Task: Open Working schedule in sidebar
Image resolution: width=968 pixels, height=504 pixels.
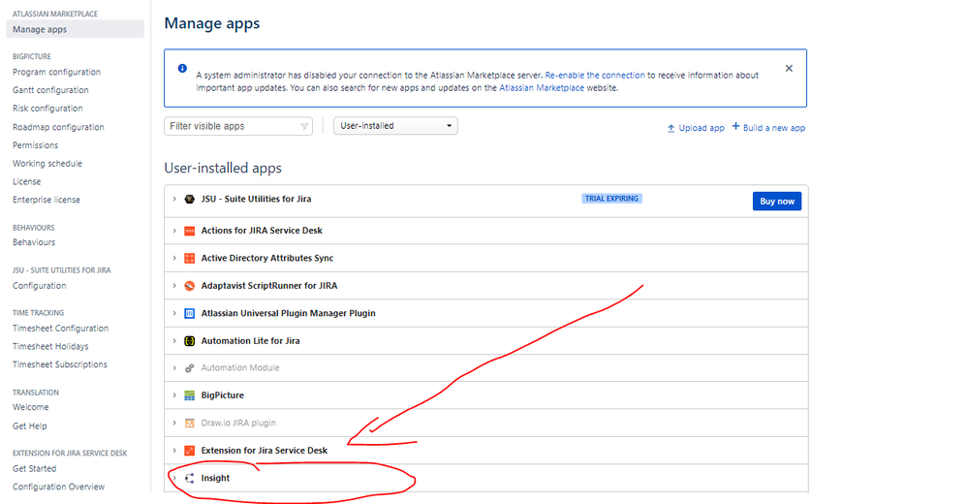Action: click(47, 164)
